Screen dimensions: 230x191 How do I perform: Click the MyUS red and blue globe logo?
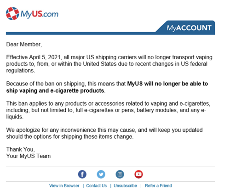[x=12, y=13]
